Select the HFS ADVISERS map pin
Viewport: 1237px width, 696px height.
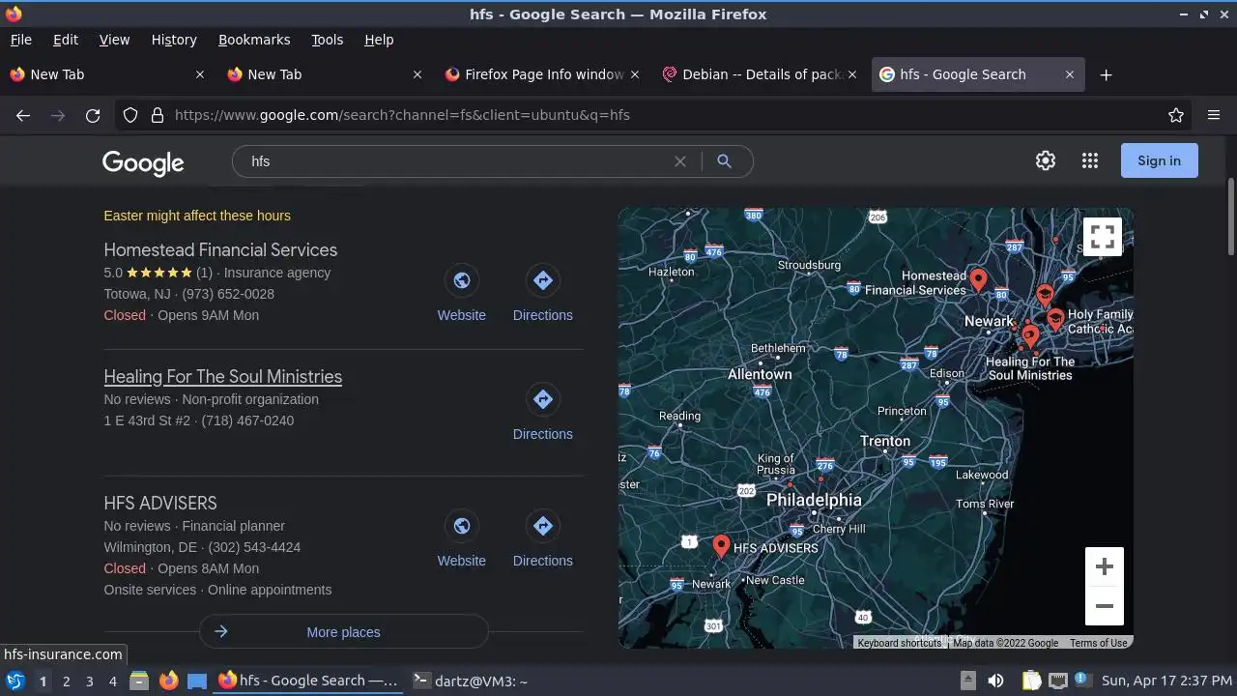click(x=721, y=546)
